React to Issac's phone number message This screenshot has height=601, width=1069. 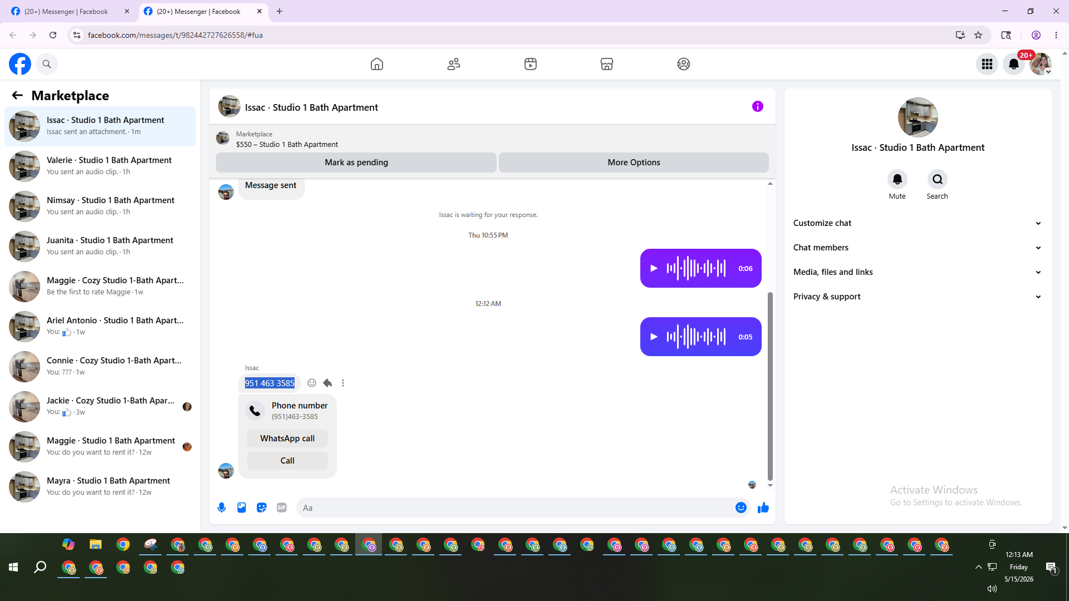click(x=312, y=383)
